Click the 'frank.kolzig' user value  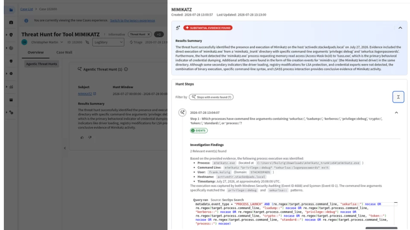click(220, 172)
